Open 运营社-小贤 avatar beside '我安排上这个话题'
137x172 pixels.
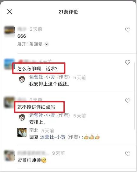(x=22, y=79)
